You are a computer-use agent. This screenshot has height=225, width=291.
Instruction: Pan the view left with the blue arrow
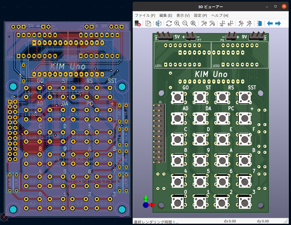(x=270, y=23)
